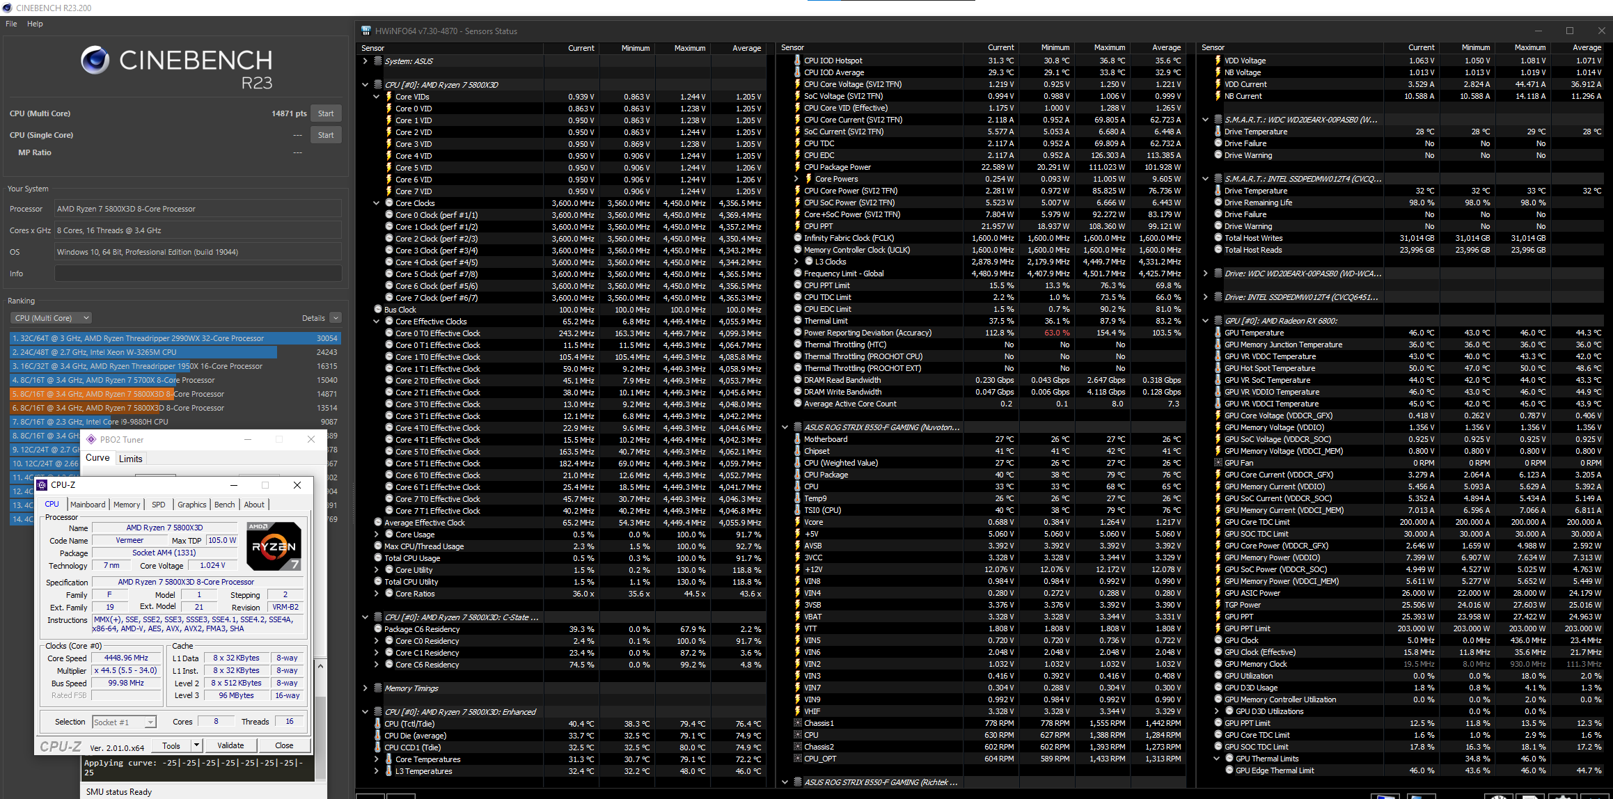Image resolution: width=1613 pixels, height=799 pixels.
Task: Click the bolt icon for CPU Package Power
Action: [798, 167]
